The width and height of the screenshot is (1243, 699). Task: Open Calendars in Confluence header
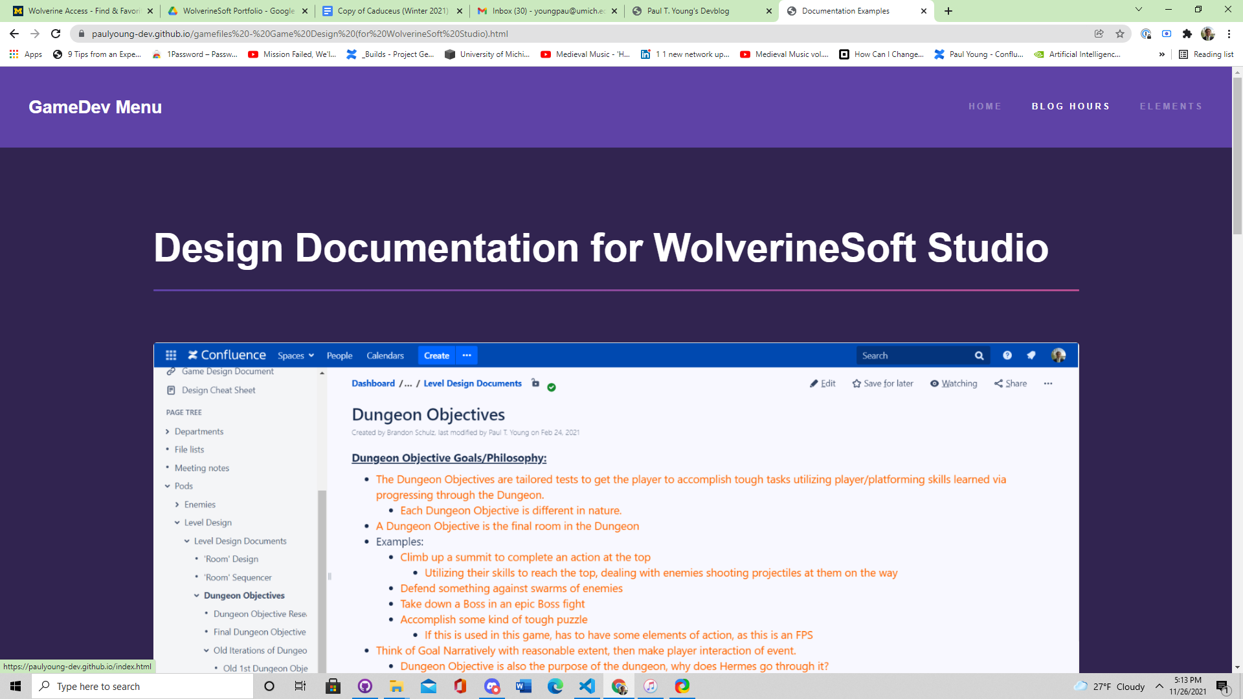click(385, 356)
